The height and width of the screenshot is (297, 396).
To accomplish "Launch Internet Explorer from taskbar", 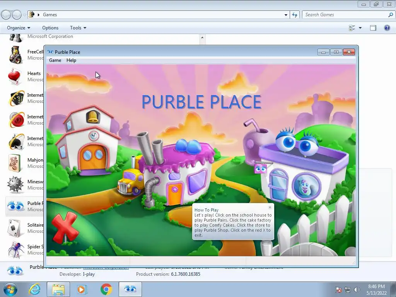I will click(x=34, y=289).
